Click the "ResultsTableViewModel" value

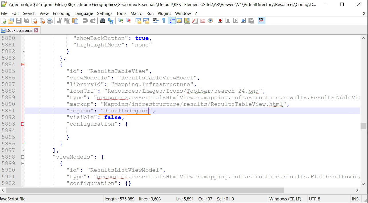tap(157, 78)
